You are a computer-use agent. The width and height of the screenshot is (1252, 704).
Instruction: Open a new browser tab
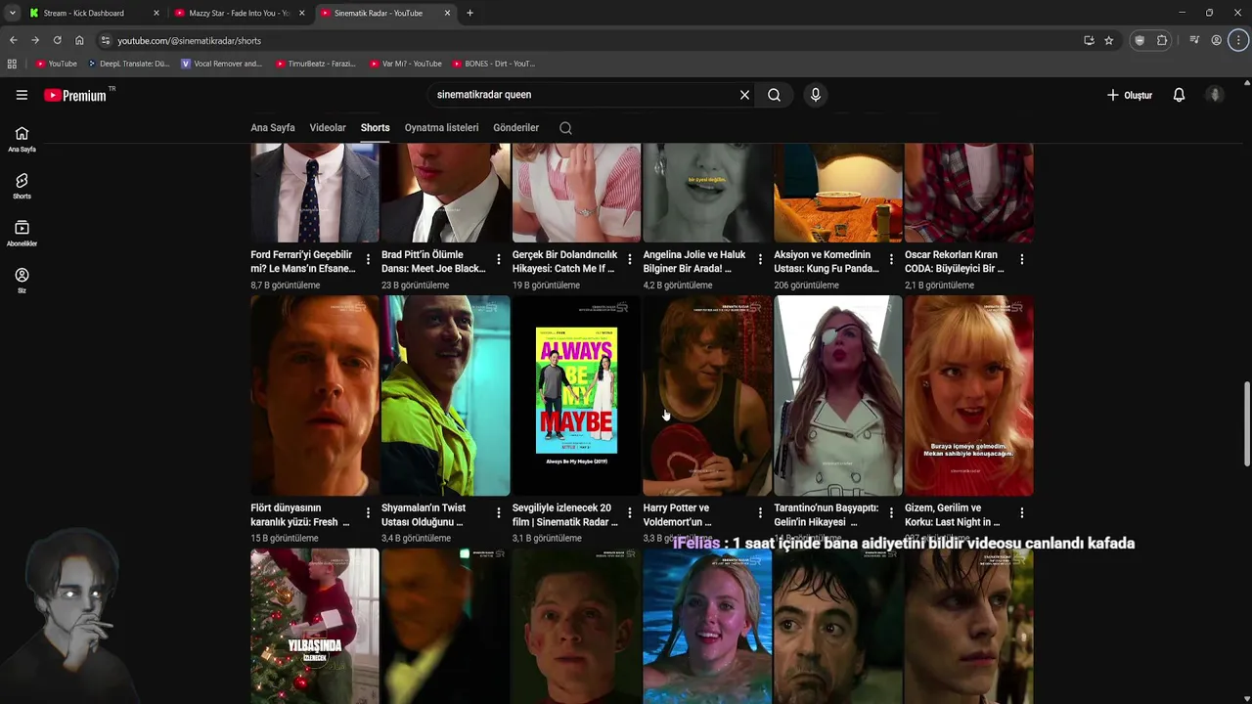pos(469,13)
